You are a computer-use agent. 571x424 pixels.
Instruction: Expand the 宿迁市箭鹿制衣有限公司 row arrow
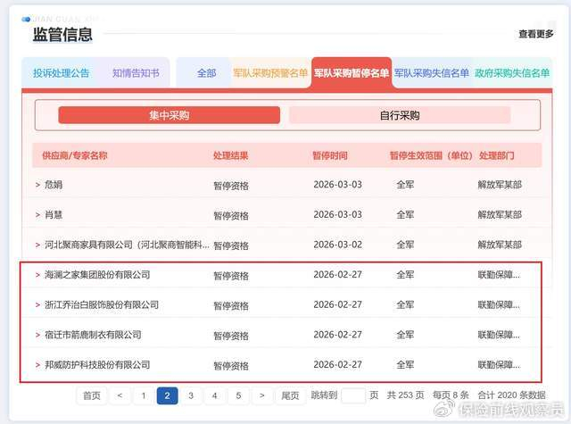[37, 335]
